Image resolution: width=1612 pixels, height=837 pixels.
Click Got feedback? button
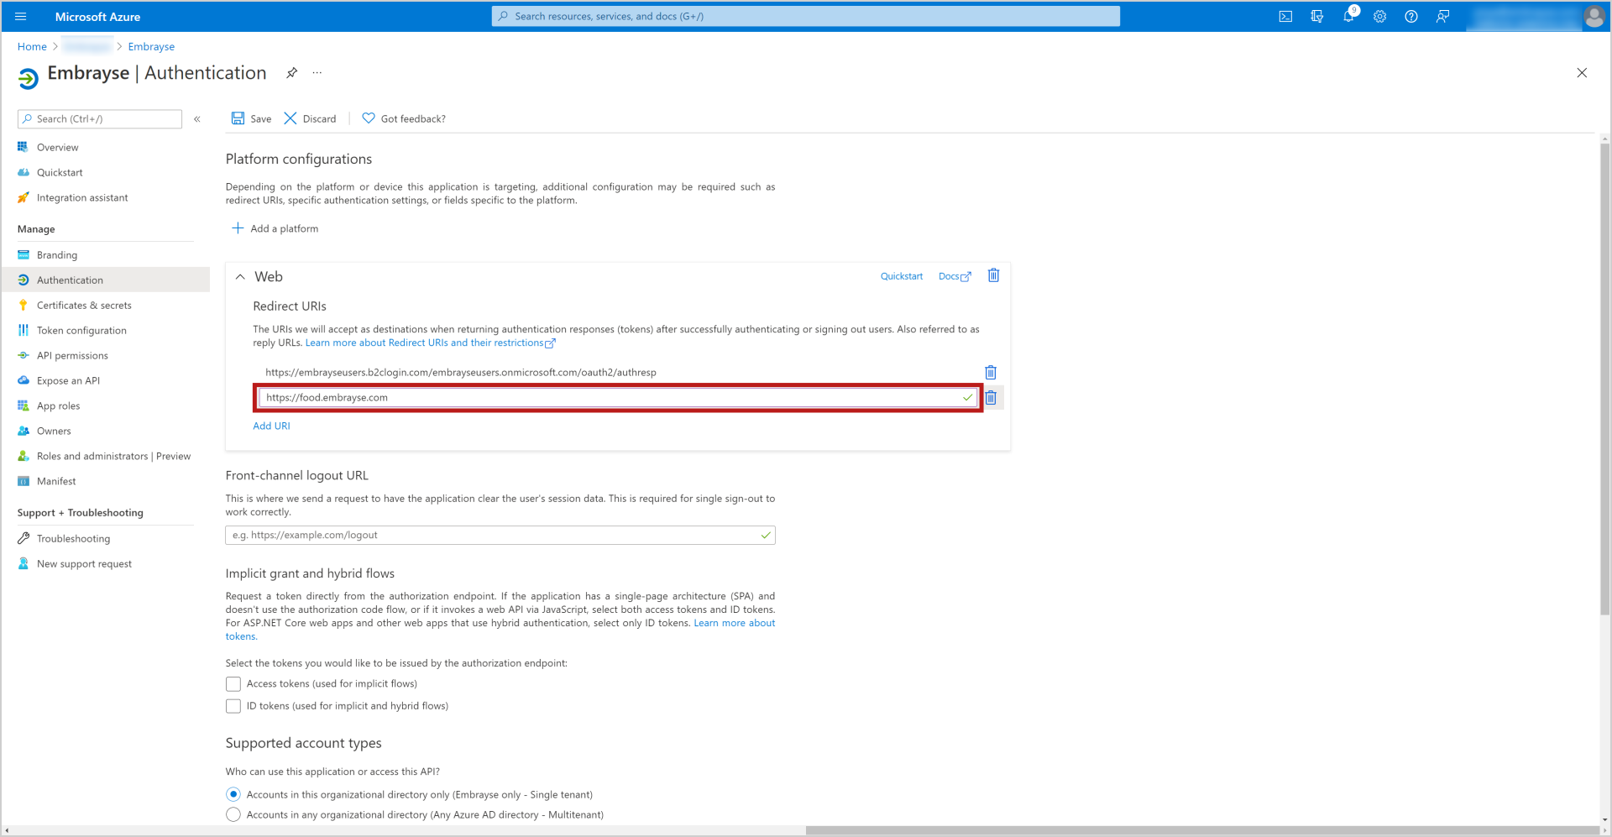click(404, 118)
